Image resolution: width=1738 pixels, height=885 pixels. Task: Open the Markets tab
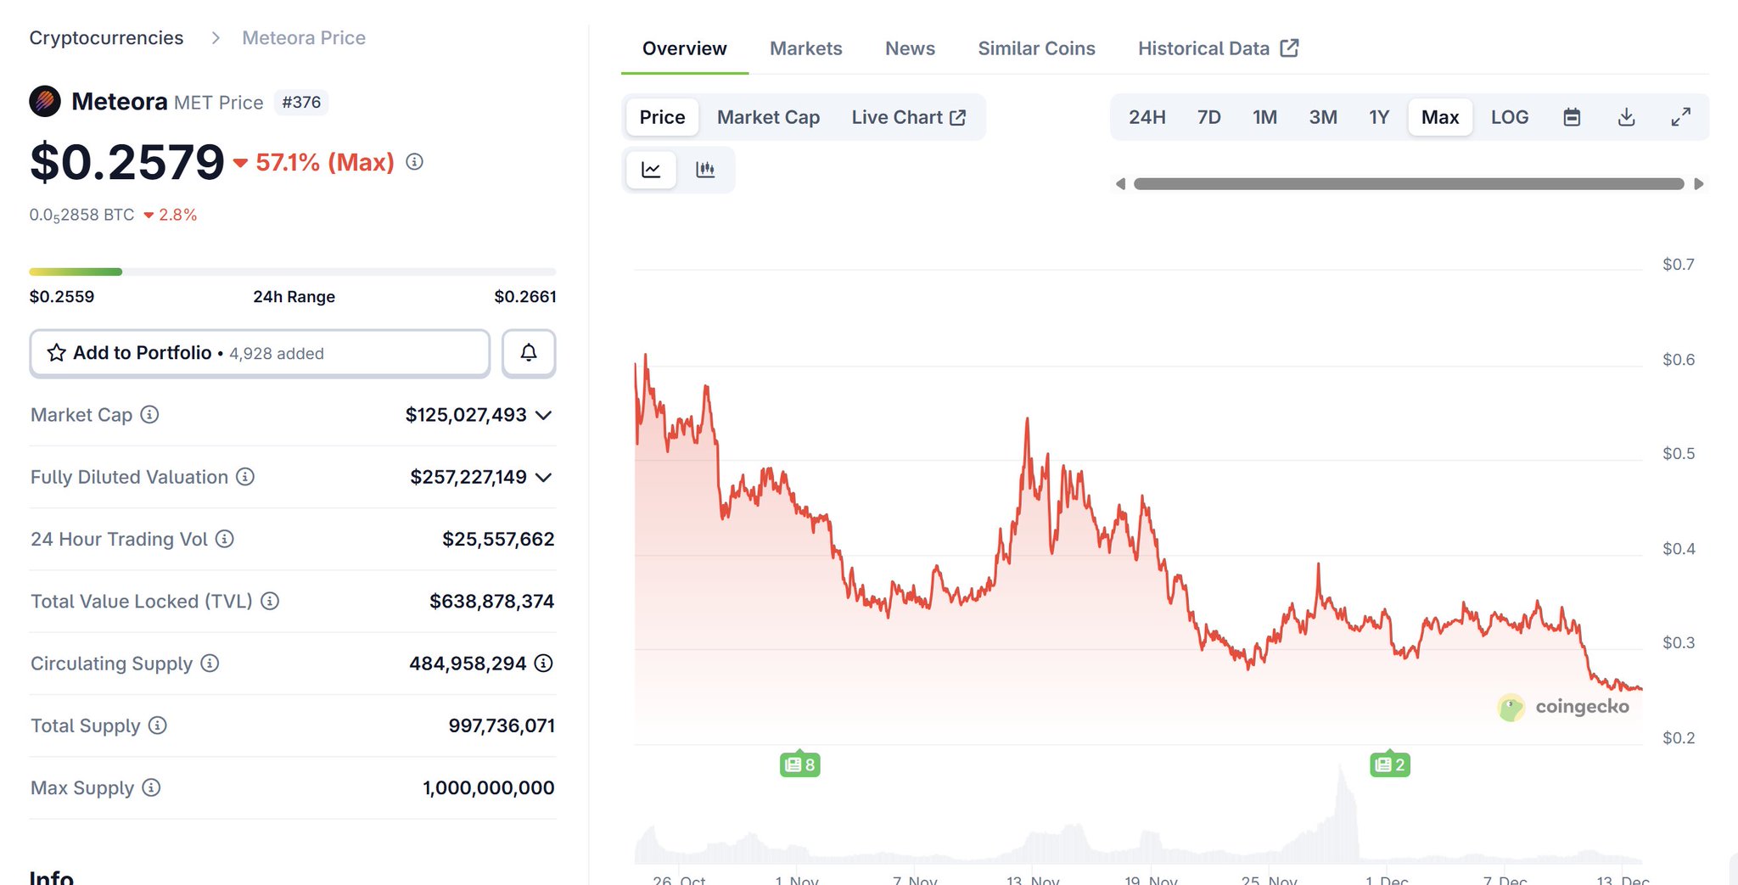pos(805,48)
